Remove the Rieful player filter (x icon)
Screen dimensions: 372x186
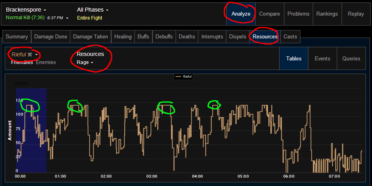click(30, 54)
